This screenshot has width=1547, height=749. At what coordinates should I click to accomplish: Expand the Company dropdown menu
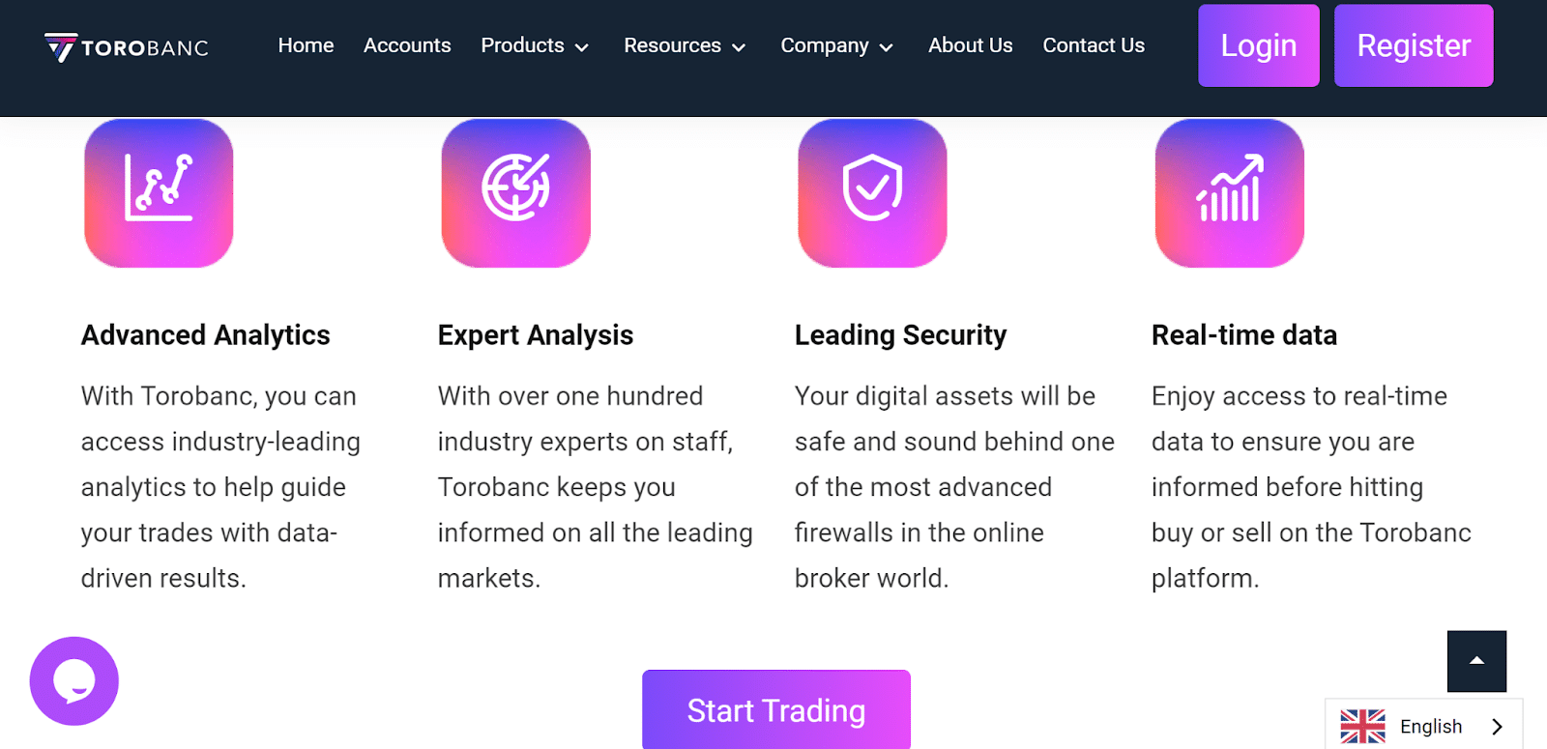(x=836, y=45)
